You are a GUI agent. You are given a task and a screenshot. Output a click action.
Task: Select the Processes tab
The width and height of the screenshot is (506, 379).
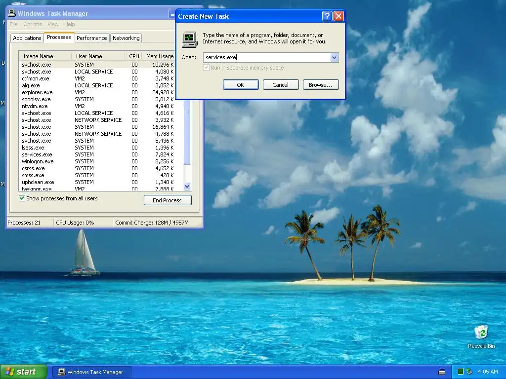59,37
